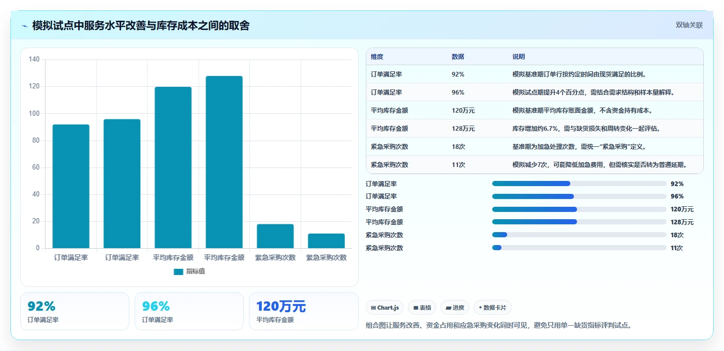Image resolution: width=724 pixels, height=351 pixels.
Task: Click the 120万元 progress bar
Action: 579,209
